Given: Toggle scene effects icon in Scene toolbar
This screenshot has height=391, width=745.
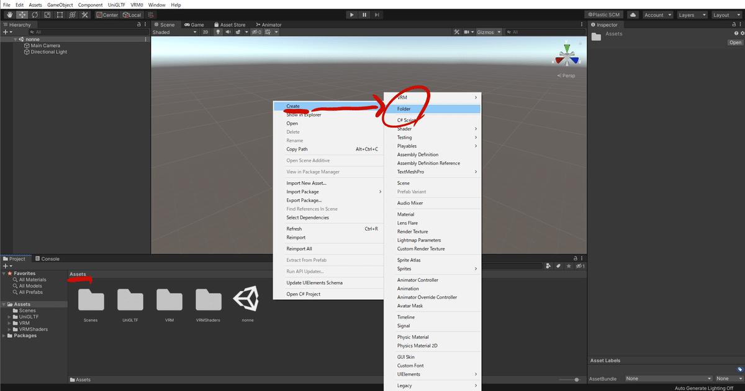Looking at the screenshot, I should pos(238,32).
